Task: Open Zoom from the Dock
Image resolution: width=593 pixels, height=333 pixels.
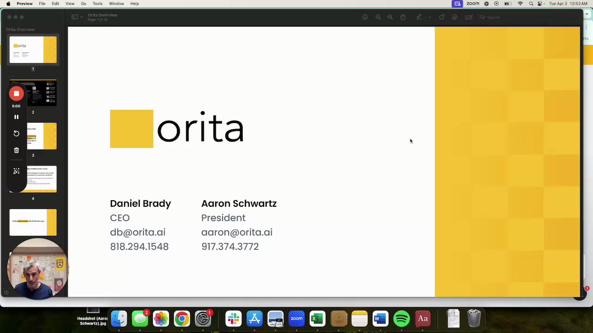Action: 296,319
